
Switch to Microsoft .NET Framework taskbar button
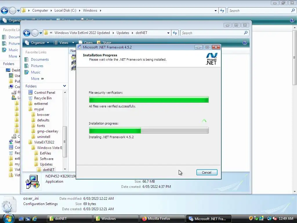pos(209,219)
